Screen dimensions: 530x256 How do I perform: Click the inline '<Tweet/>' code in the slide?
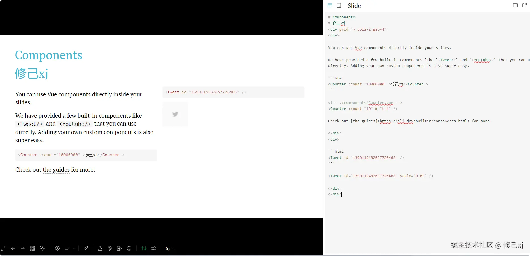click(30, 124)
